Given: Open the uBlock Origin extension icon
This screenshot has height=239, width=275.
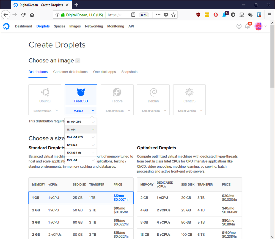Looking at the screenshot, I should (198, 15).
